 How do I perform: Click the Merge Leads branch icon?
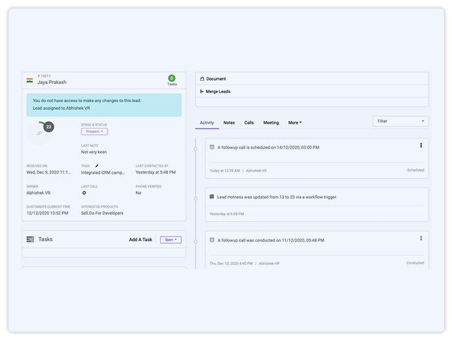point(202,91)
